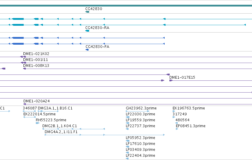Click EST label GH23962.3prime

[141, 108]
